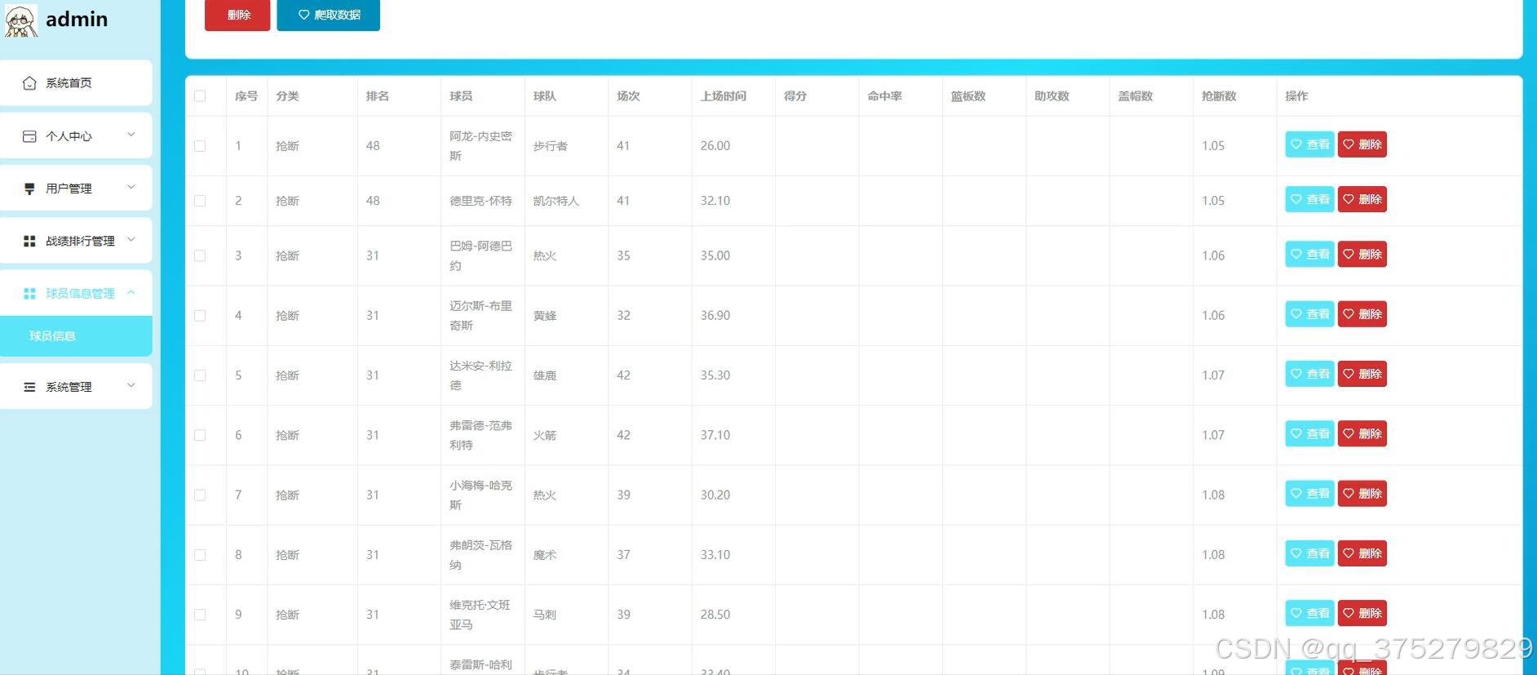Click the grid icon beside 战绩排行管理
Viewport: 1537px width, 675px height.
click(x=29, y=241)
